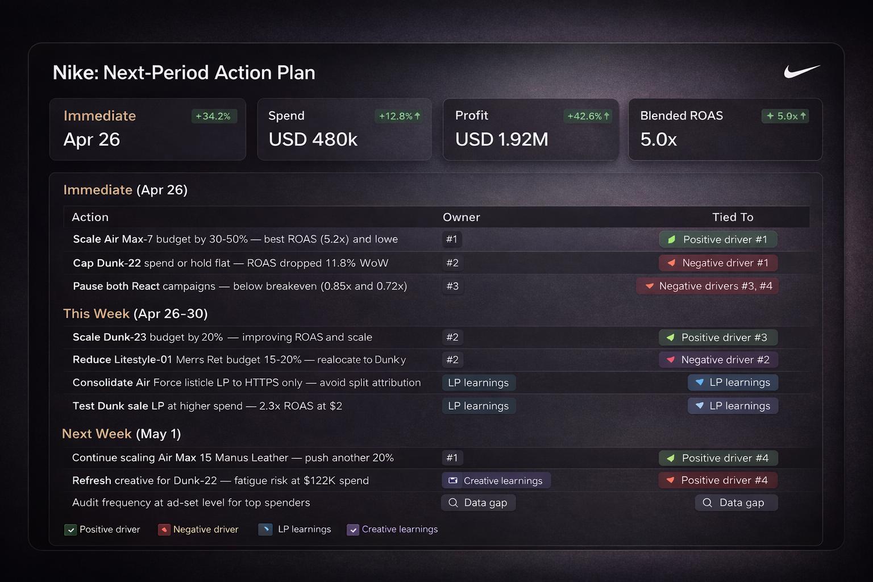
Task: Click the magnifier icon in Tied To Data gap
Action: click(707, 503)
